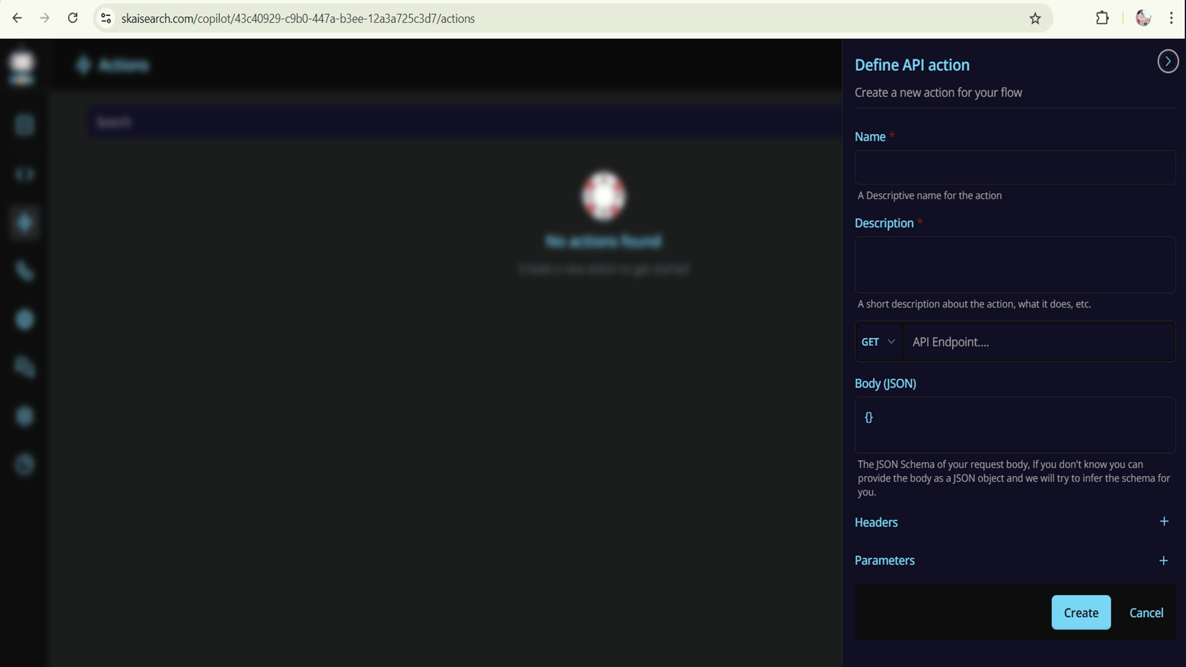
Task: Collapse the Define API action panel arrow
Action: coord(1167,61)
